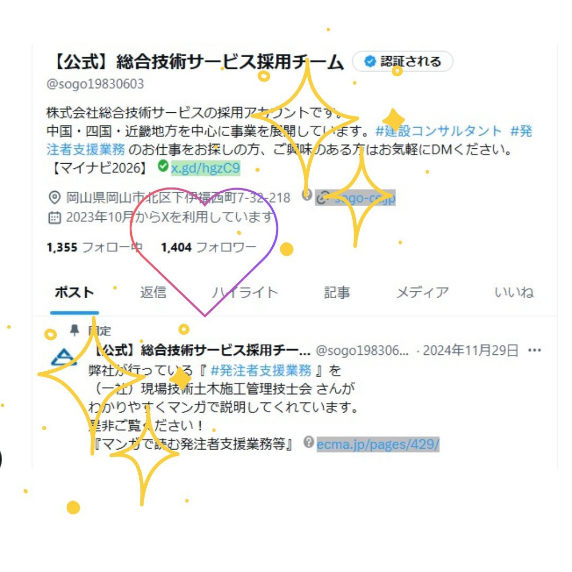Open the x.gd/hgzC9 link
Image resolution: width=572 pixels, height=572 pixels.
(205, 168)
